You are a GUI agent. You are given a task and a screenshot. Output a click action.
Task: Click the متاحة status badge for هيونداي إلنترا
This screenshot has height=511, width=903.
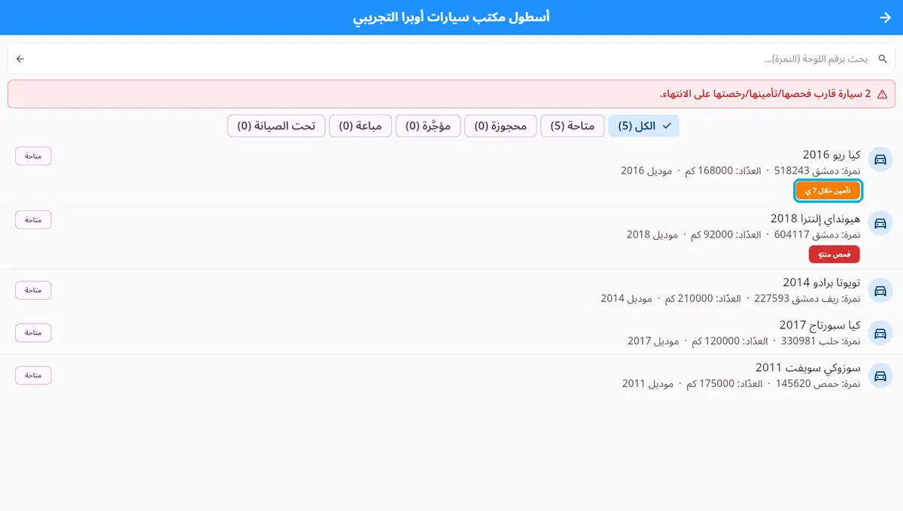(33, 219)
